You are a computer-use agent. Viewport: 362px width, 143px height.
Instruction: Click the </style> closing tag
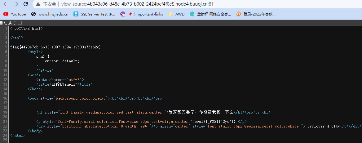coord(45,70)
